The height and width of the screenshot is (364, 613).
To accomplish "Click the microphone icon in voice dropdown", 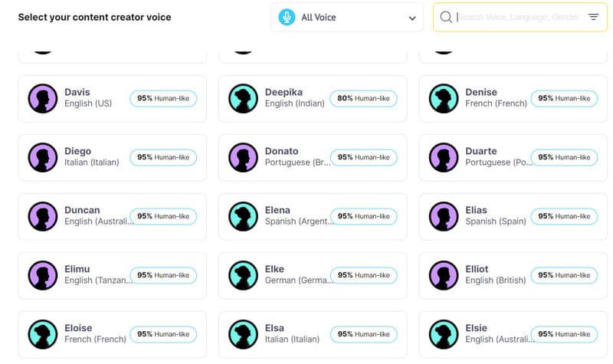I will coord(287,17).
